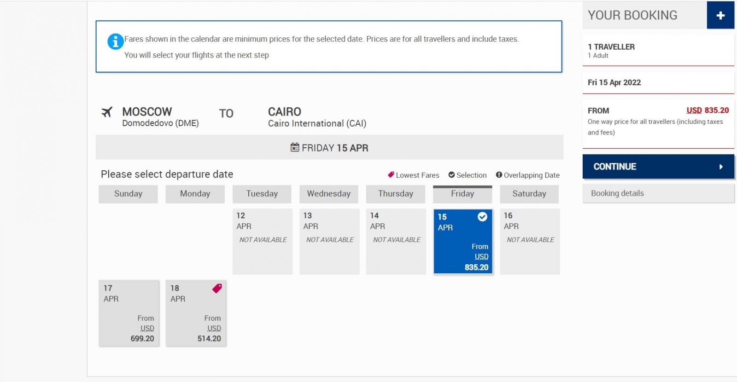737x382 pixels.
Task: Click the arrow on the Continue button
Action: (x=721, y=167)
